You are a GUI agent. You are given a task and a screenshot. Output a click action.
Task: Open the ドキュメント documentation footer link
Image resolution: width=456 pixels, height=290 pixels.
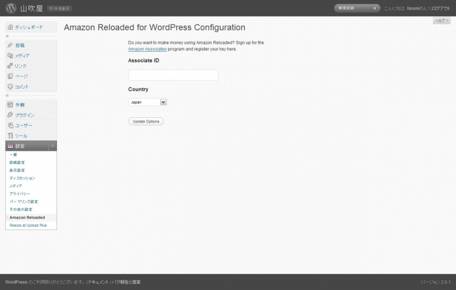pos(98,282)
